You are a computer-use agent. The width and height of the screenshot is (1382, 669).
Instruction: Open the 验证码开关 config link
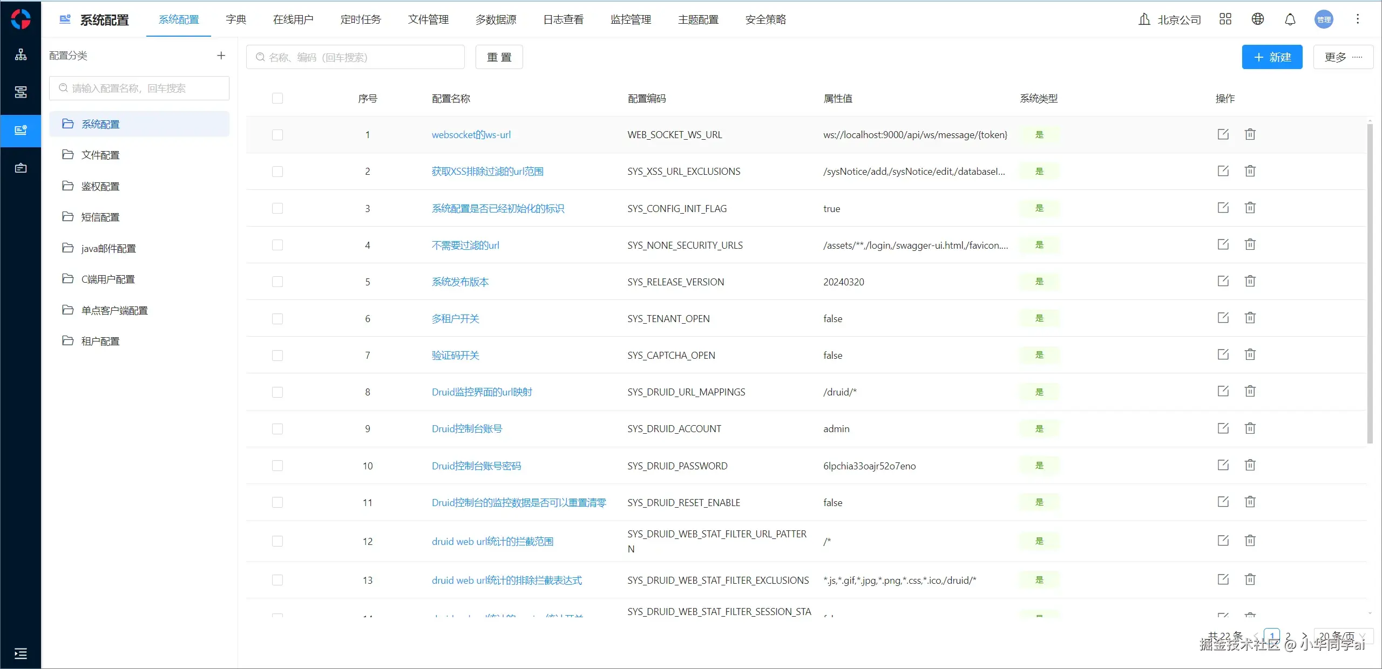[455, 355]
